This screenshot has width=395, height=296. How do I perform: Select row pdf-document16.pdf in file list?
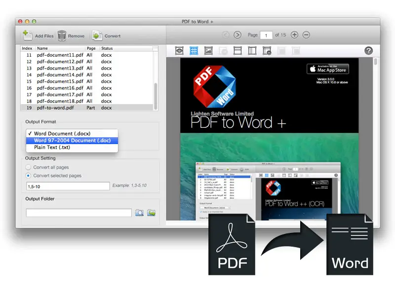[87, 88]
